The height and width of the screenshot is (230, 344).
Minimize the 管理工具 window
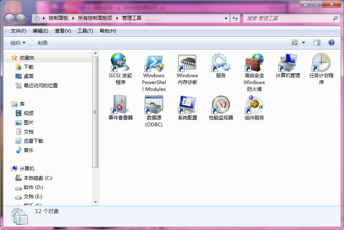point(306,4)
